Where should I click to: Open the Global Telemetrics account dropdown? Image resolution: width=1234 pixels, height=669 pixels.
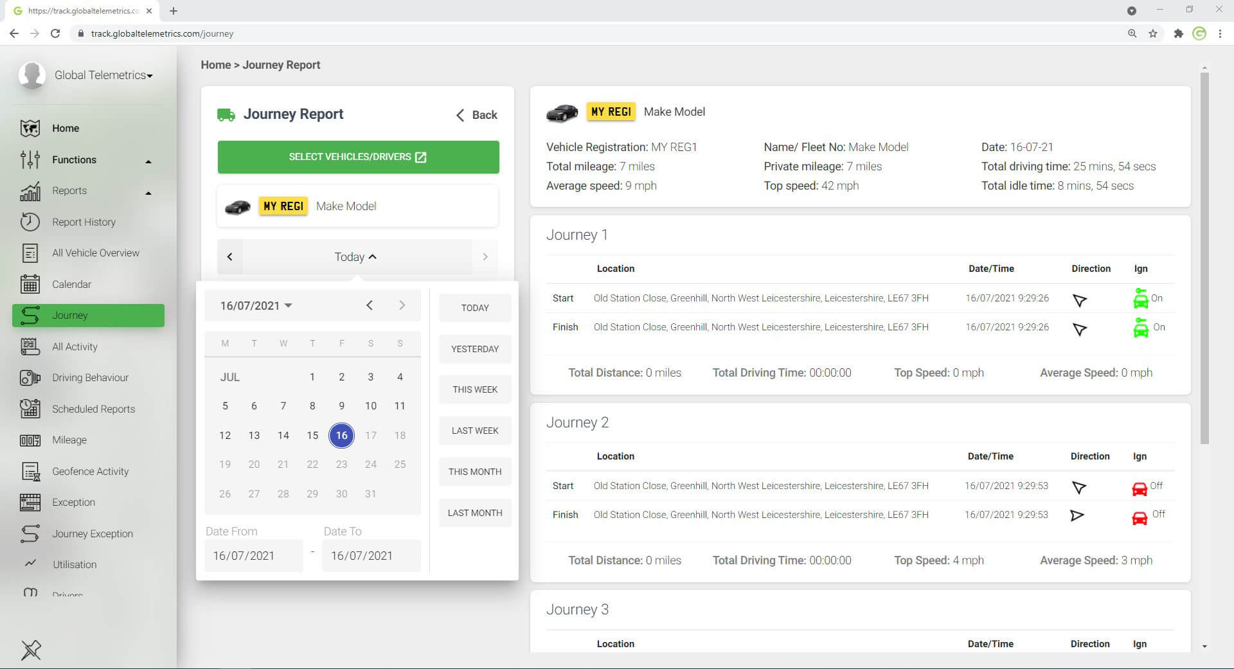tap(103, 75)
